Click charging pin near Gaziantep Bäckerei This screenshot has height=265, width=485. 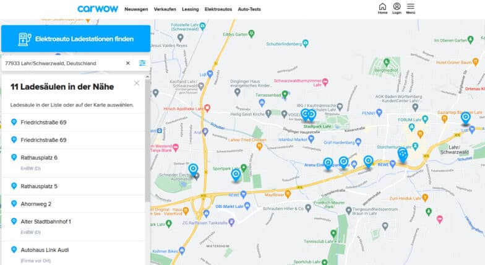(x=466, y=118)
